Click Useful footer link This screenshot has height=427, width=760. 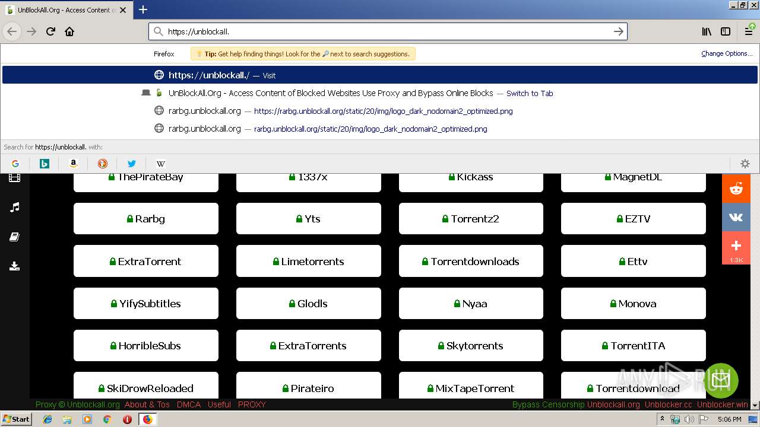click(219, 404)
